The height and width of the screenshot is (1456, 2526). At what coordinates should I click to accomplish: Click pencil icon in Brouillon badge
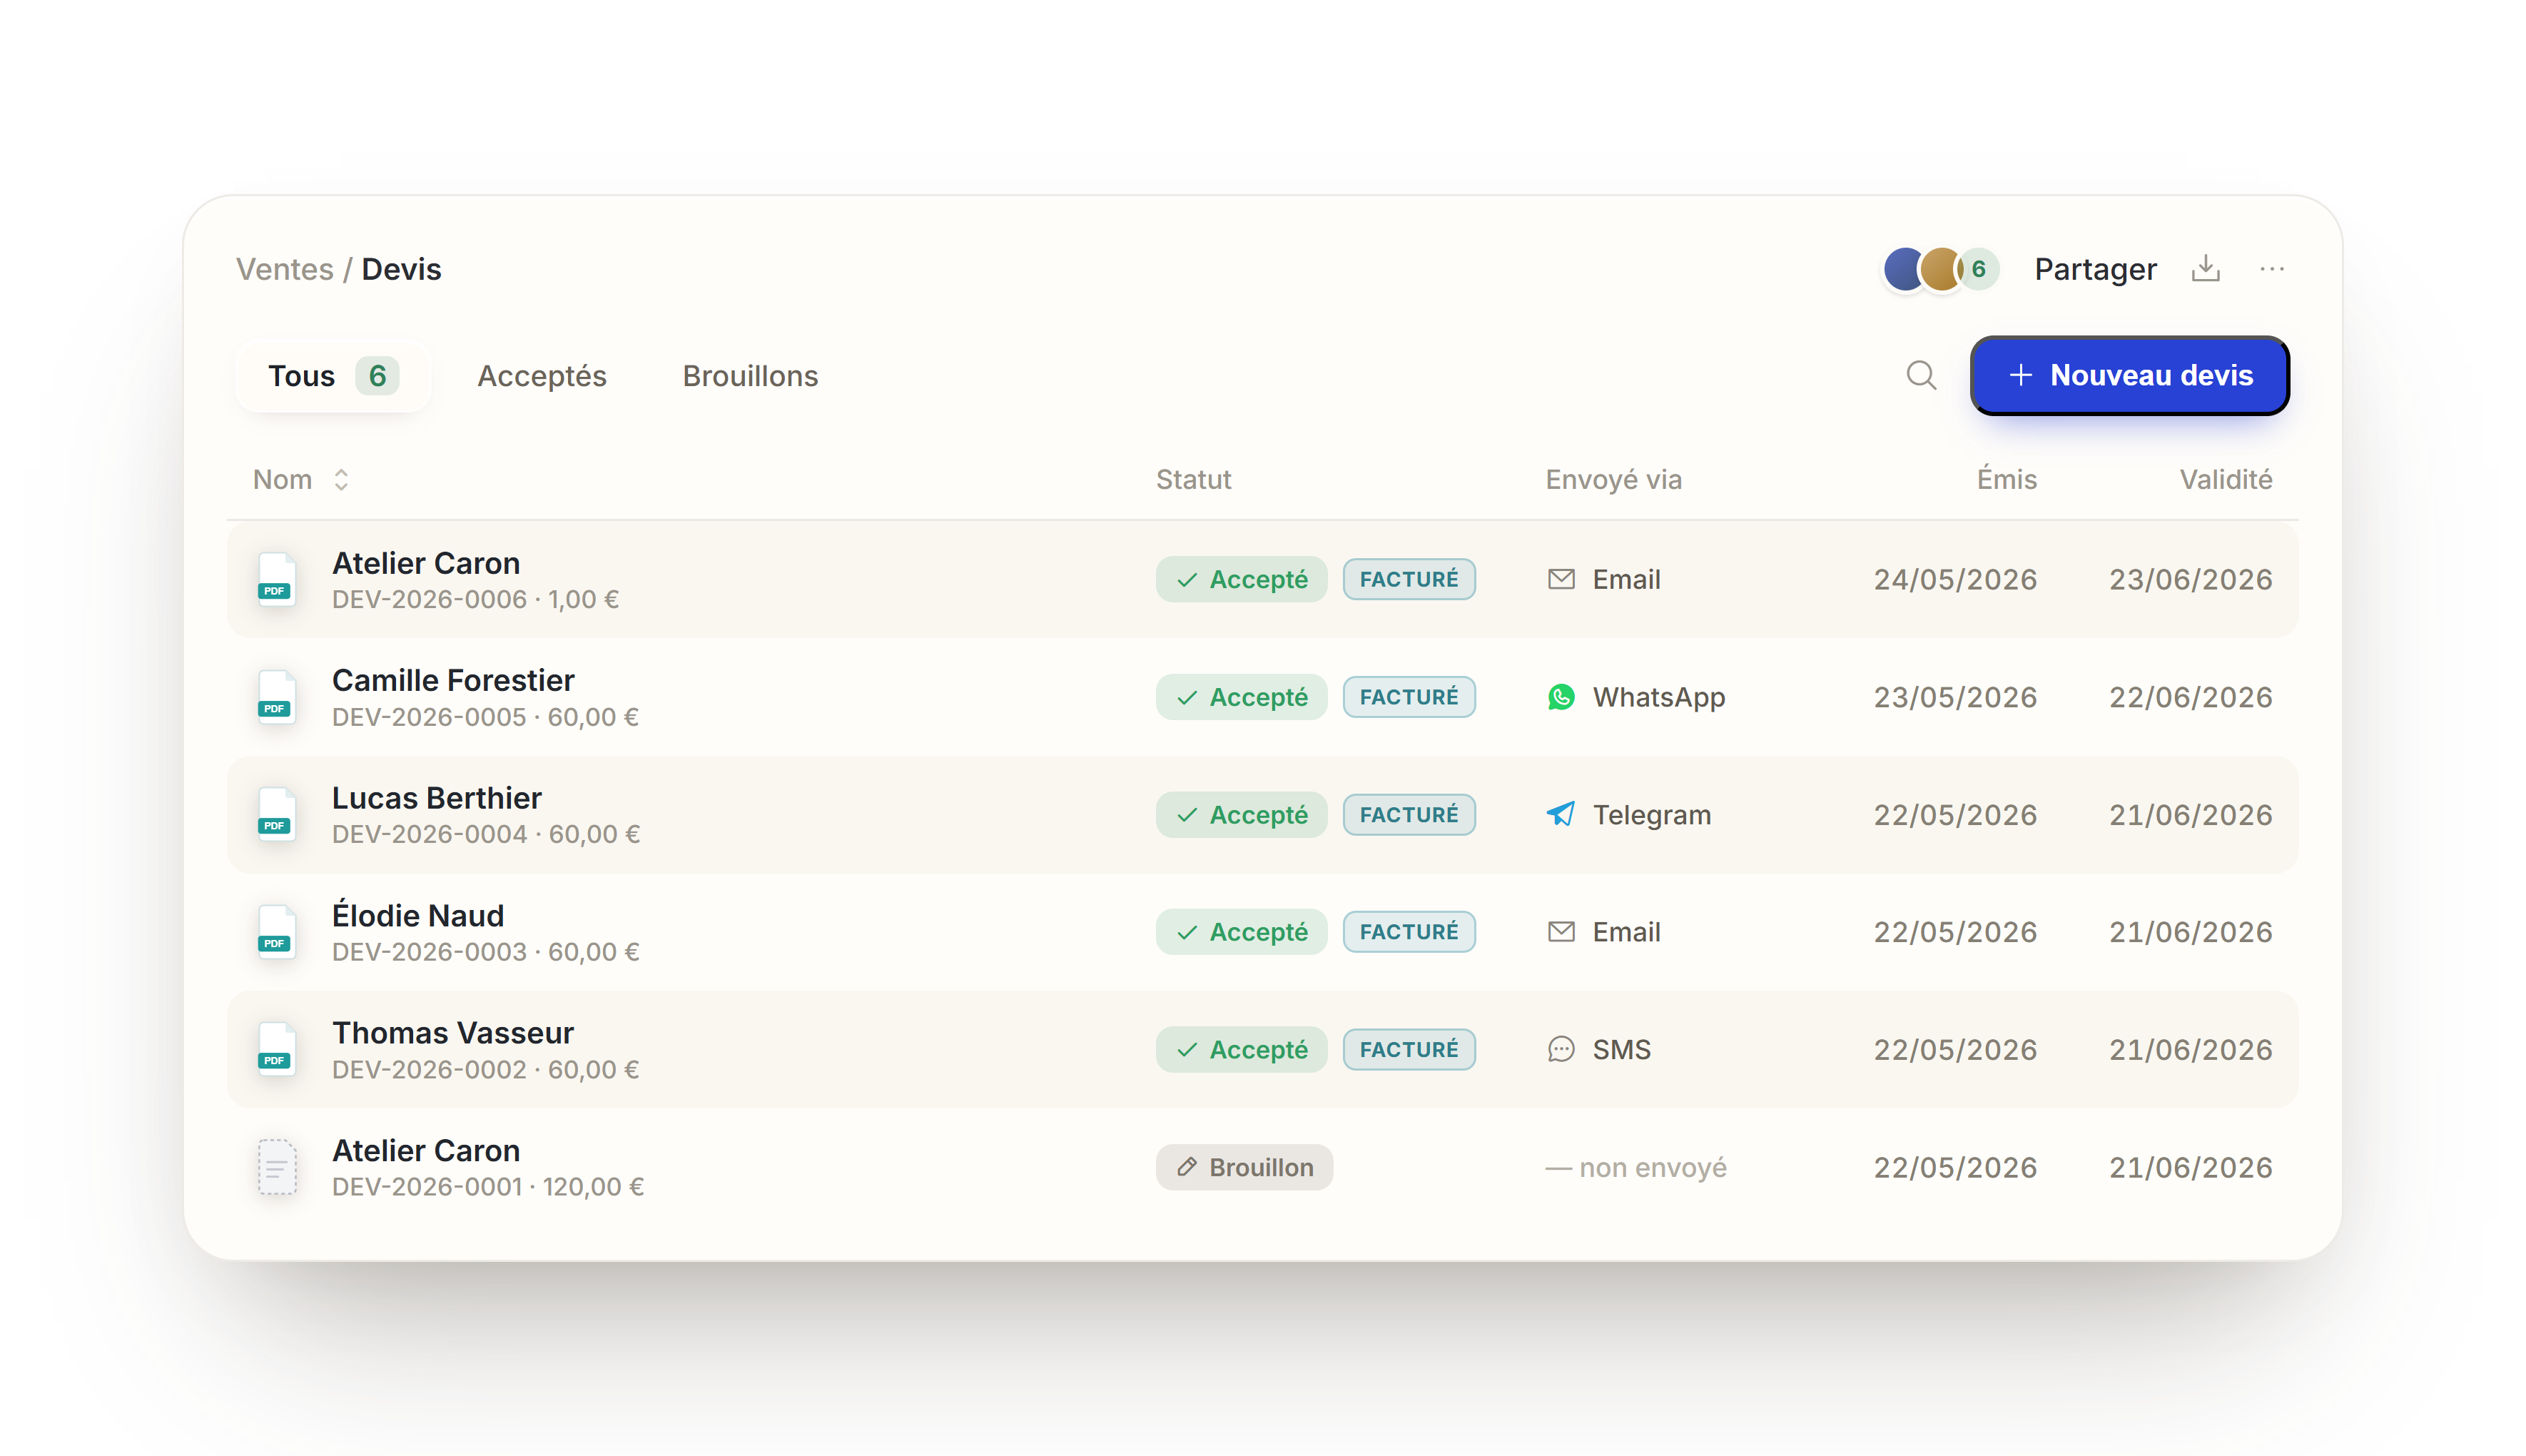tap(1187, 1167)
